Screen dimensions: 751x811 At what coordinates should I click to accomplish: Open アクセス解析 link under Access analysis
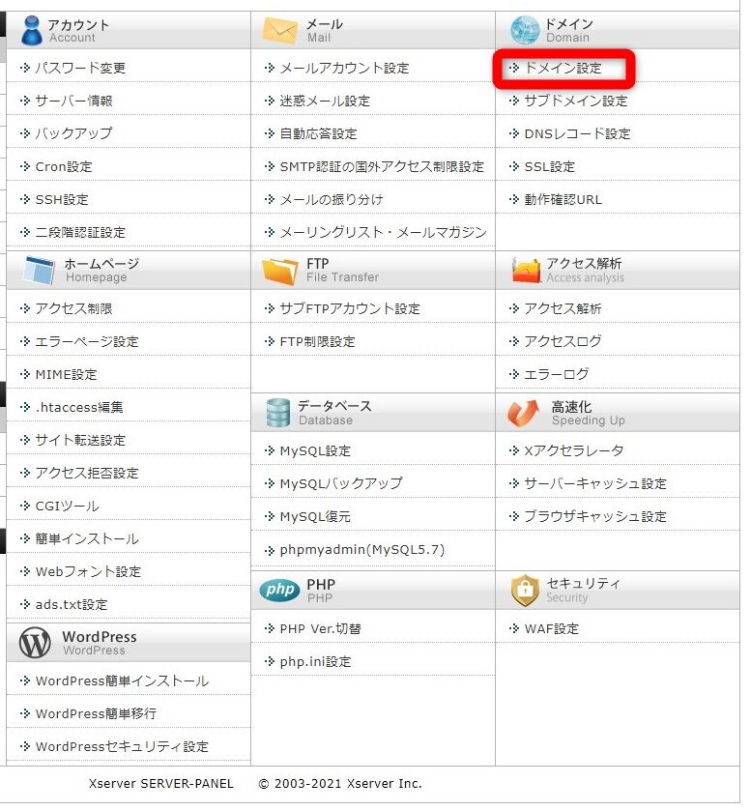(x=563, y=308)
